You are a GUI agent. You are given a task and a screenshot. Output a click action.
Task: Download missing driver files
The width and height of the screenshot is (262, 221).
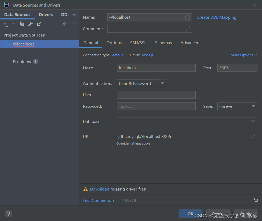(99, 189)
